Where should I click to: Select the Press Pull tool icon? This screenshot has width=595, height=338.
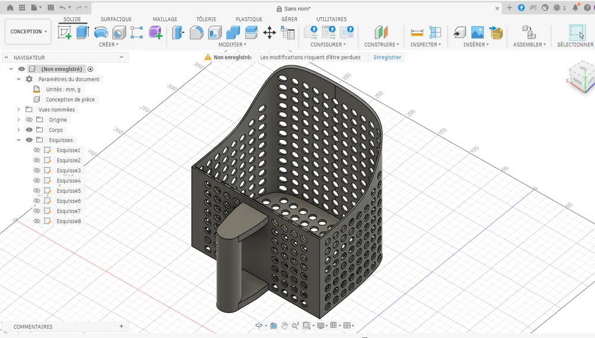178,33
